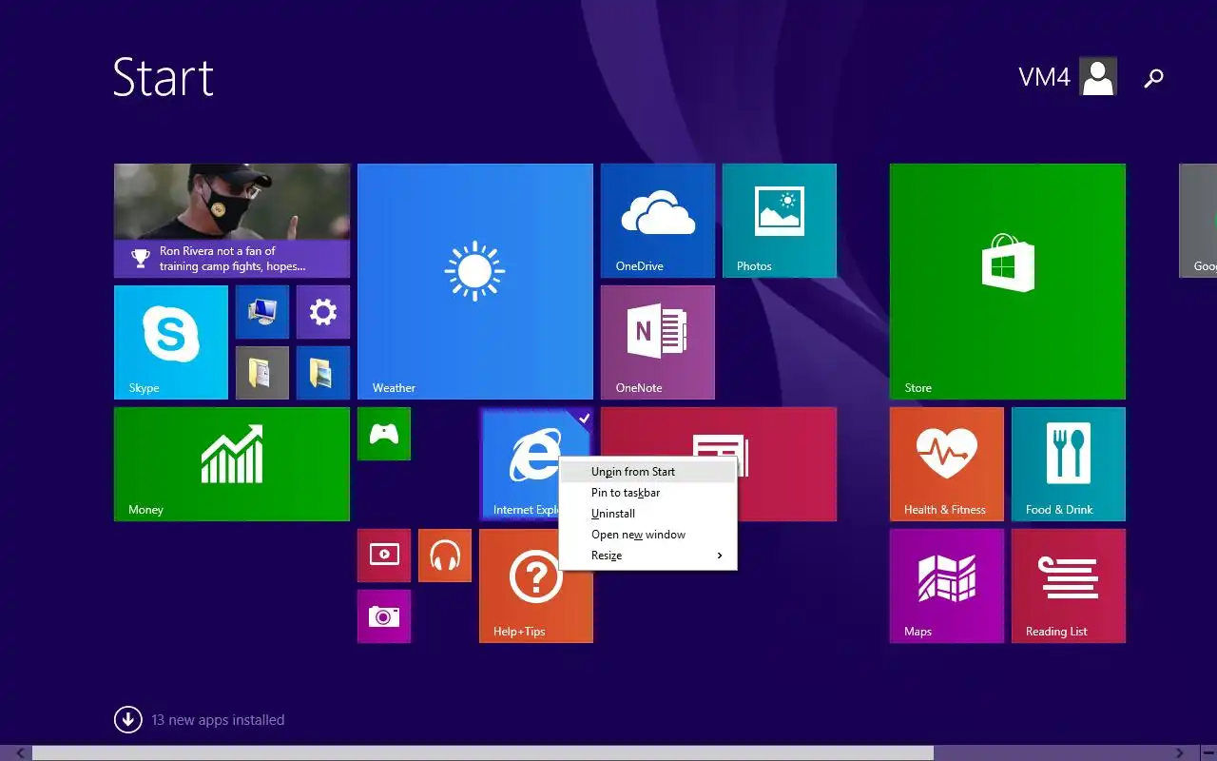Image resolution: width=1217 pixels, height=761 pixels.
Task: Open the Money tile
Action: tap(232, 464)
